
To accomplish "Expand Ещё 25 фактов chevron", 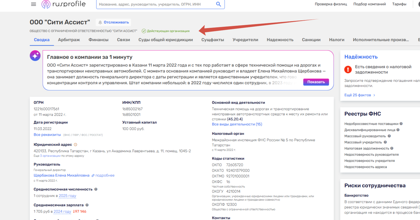I will [374, 95].
